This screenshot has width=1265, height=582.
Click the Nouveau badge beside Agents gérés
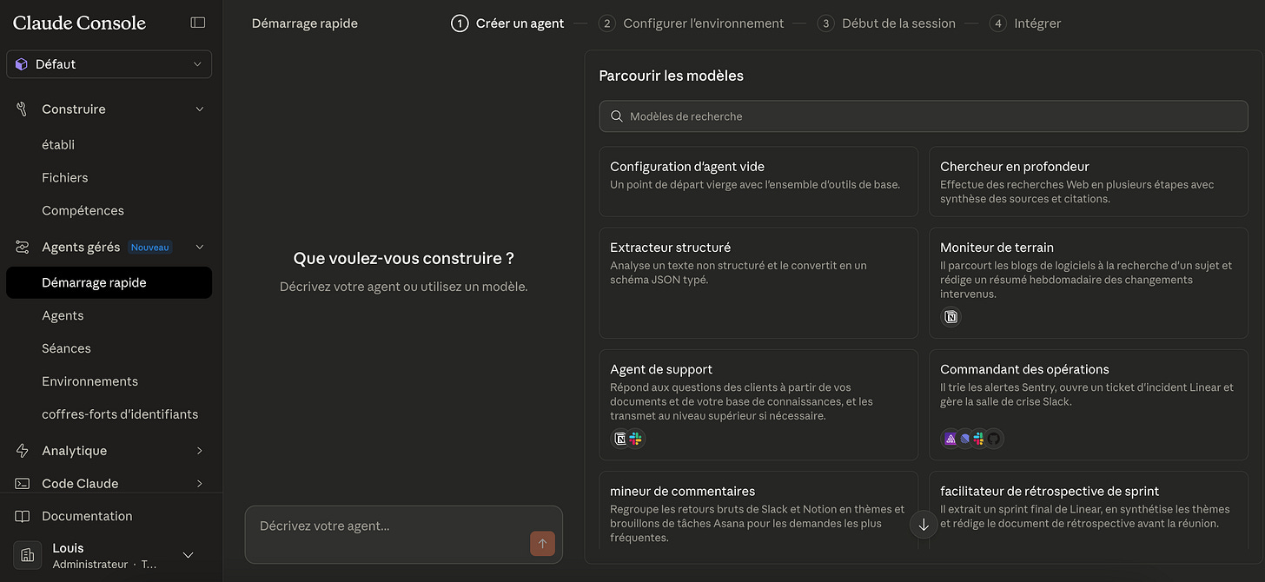coord(150,248)
